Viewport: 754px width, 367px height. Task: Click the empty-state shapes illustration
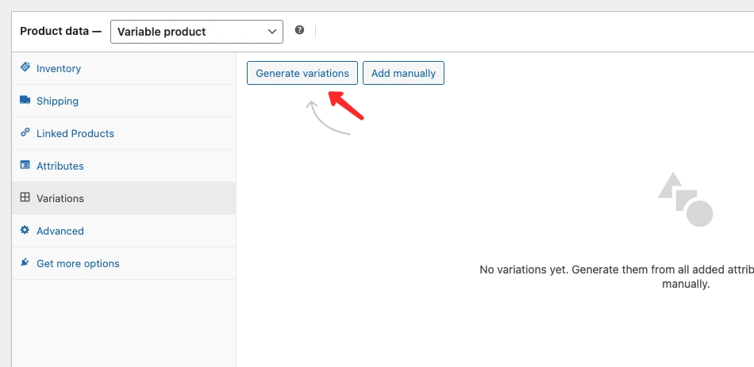click(x=685, y=200)
